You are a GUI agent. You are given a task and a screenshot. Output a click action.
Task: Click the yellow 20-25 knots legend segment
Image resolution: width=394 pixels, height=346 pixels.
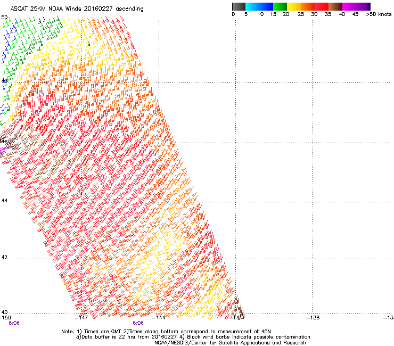[294, 6]
